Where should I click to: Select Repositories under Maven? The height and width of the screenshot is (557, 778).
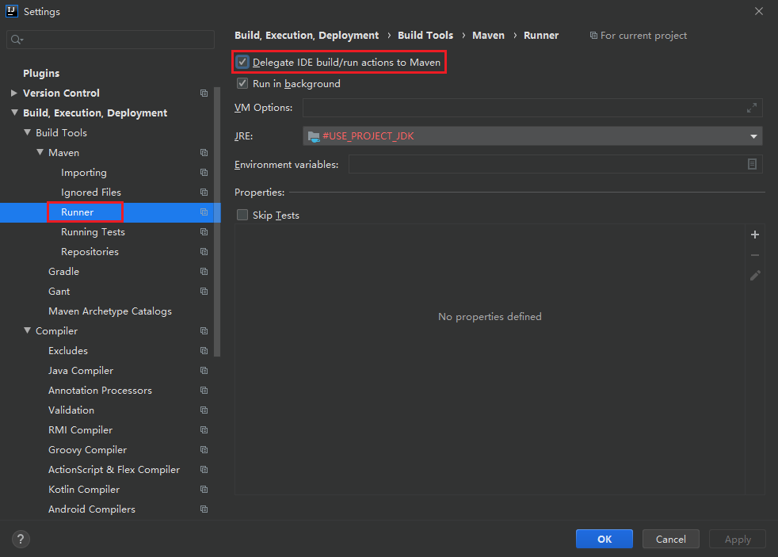(x=90, y=252)
